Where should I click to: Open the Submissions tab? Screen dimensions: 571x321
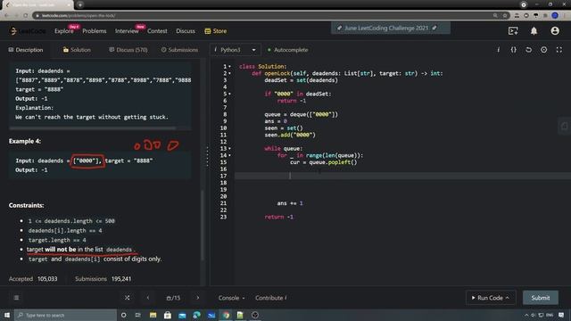180,50
